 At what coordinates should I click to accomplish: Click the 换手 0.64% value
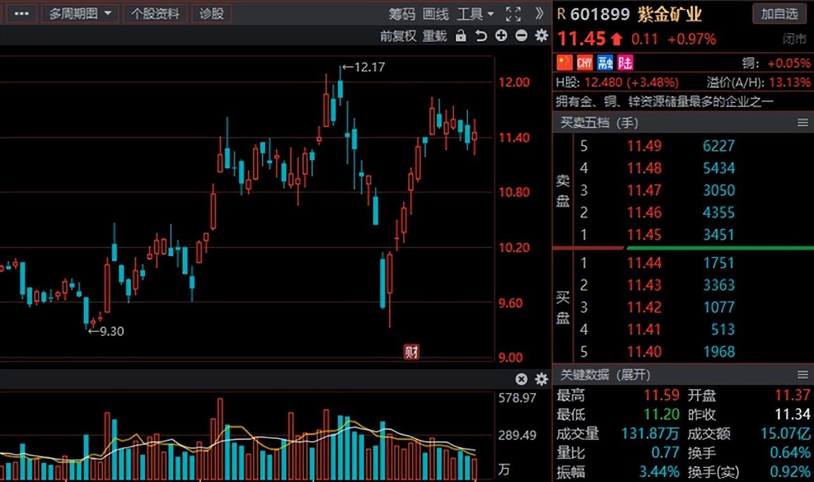(790, 453)
